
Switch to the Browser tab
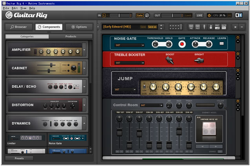[x=19, y=27]
